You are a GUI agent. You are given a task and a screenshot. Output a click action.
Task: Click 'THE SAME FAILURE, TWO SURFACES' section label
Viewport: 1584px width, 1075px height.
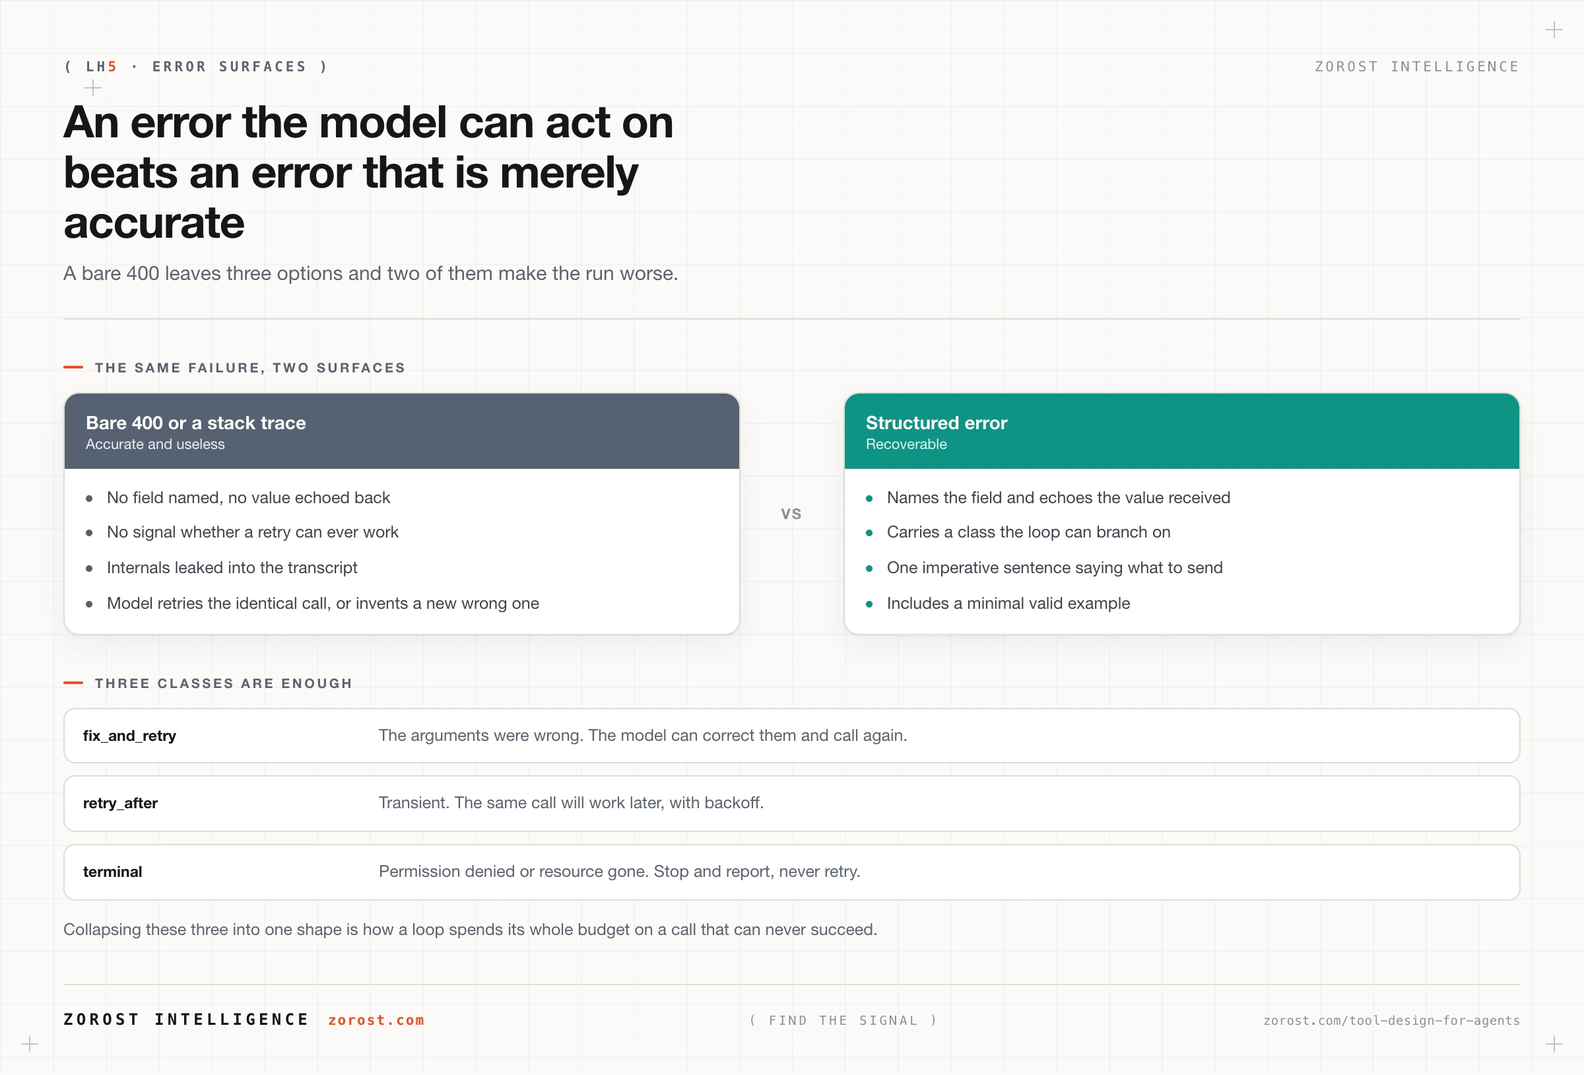point(250,368)
